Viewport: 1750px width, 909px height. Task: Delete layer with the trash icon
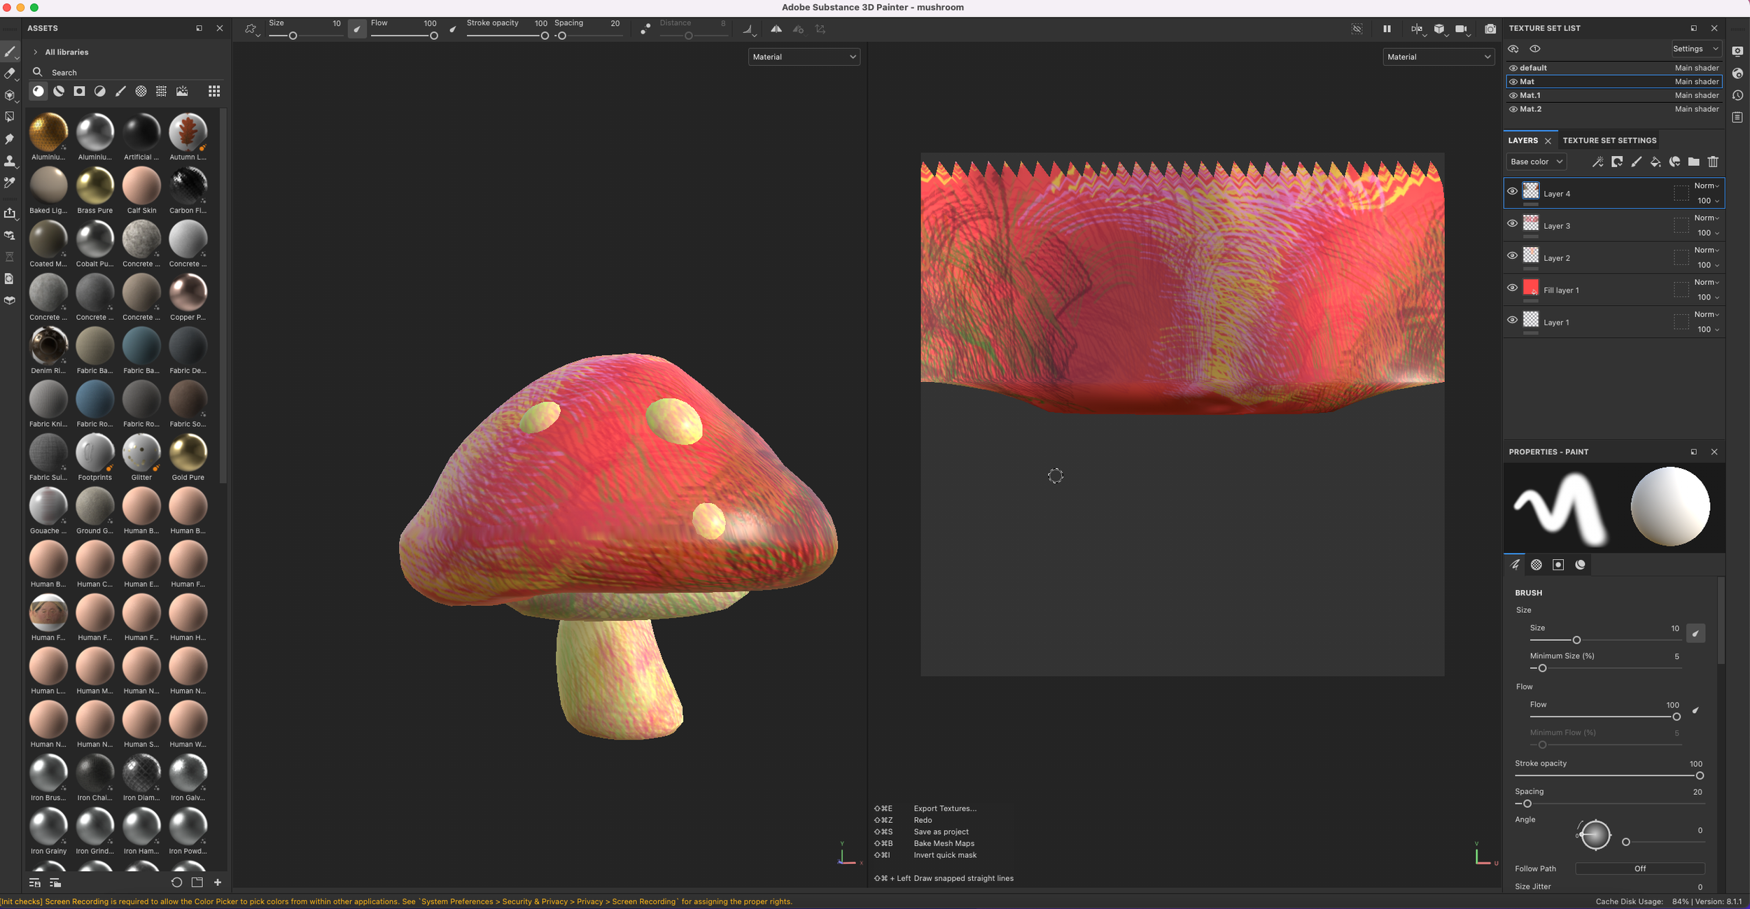click(1713, 162)
